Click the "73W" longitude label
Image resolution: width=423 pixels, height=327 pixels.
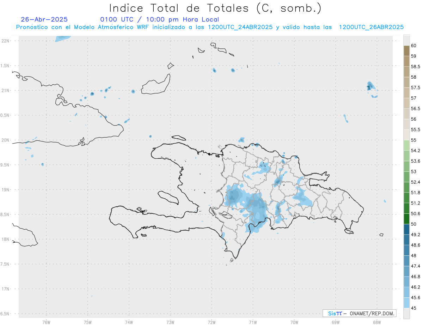pyautogui.click(x=170, y=322)
